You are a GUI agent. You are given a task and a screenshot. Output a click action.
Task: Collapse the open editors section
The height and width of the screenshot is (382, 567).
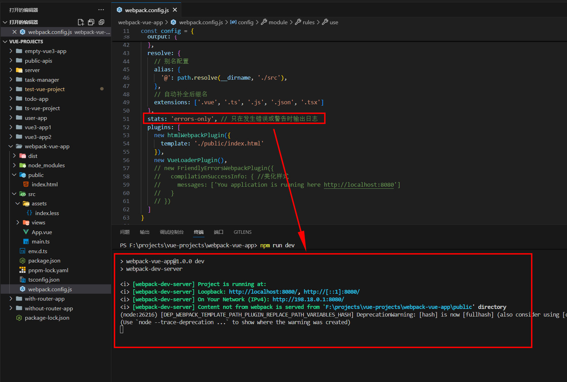pyautogui.click(x=5, y=22)
